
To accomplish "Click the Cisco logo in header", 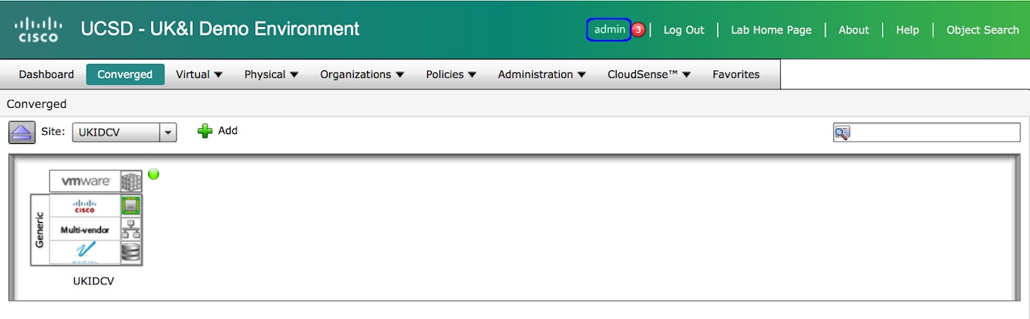I will (39, 29).
